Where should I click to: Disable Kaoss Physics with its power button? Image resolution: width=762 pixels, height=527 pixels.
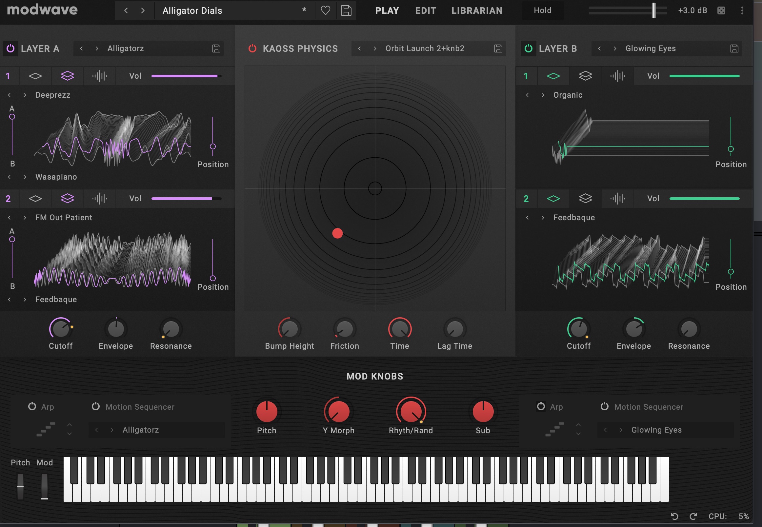[252, 49]
